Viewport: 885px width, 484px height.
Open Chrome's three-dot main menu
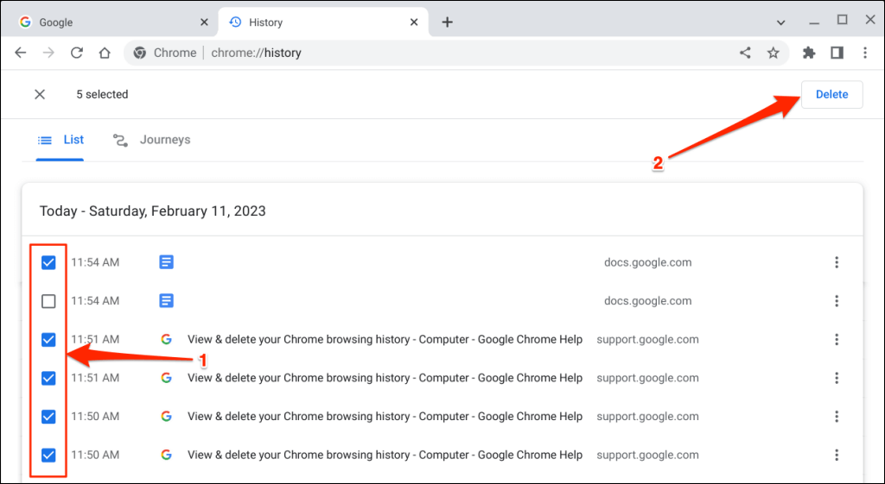coord(864,53)
